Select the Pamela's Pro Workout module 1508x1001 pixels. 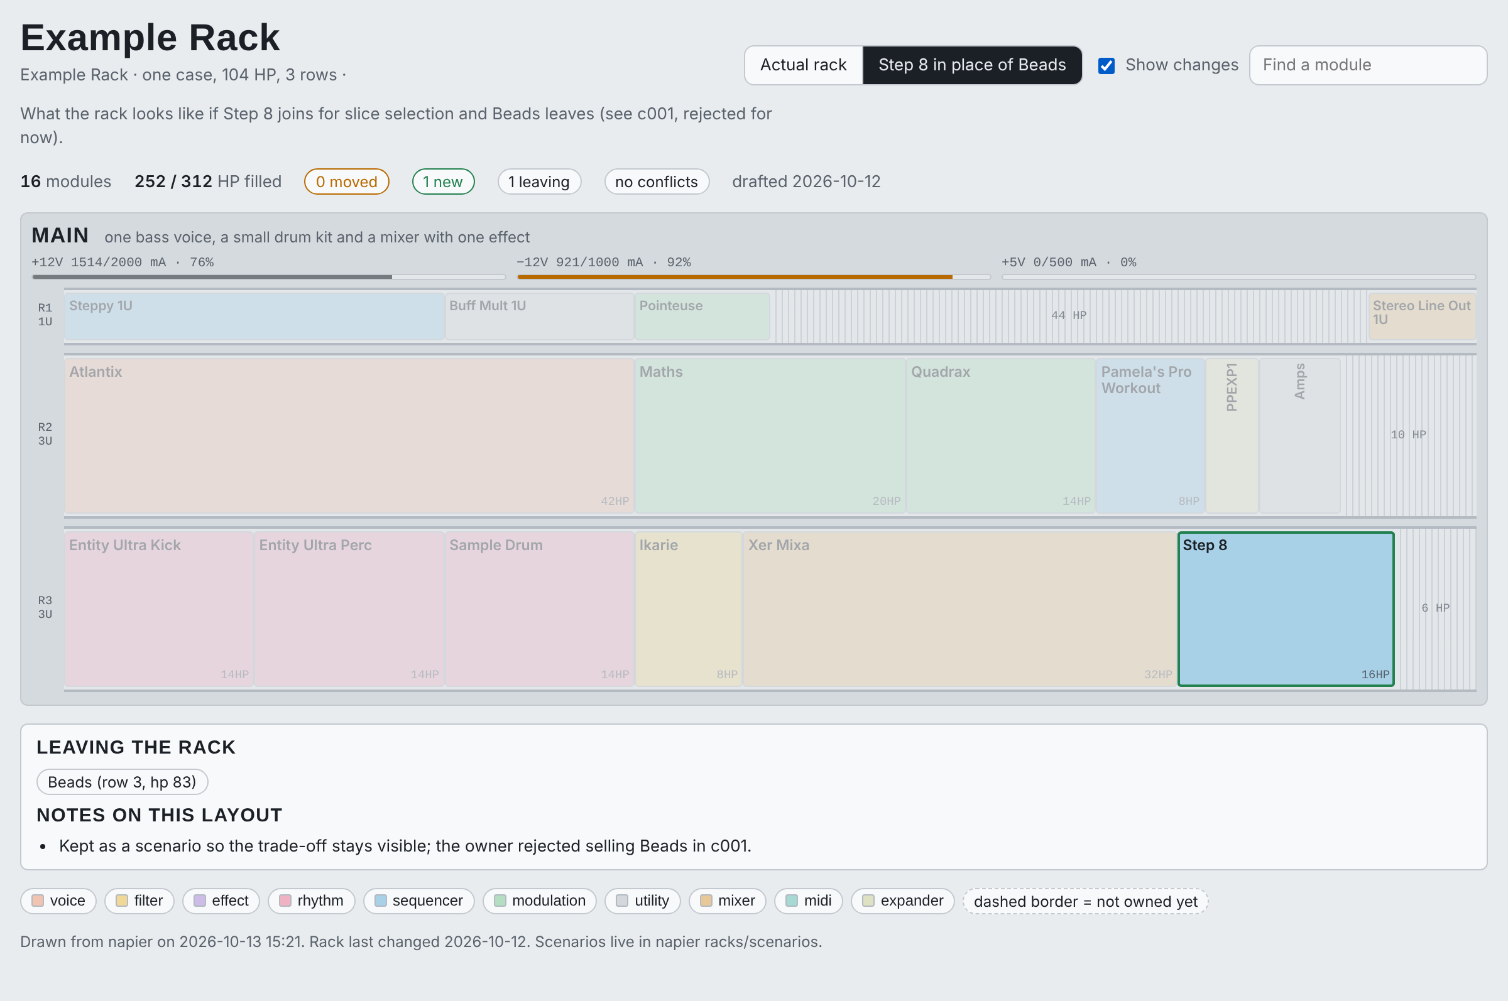point(1150,435)
